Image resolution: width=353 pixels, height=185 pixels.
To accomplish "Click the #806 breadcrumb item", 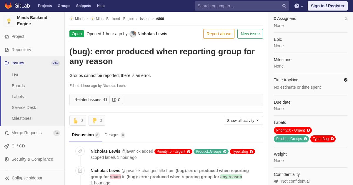I will tap(160, 19).
